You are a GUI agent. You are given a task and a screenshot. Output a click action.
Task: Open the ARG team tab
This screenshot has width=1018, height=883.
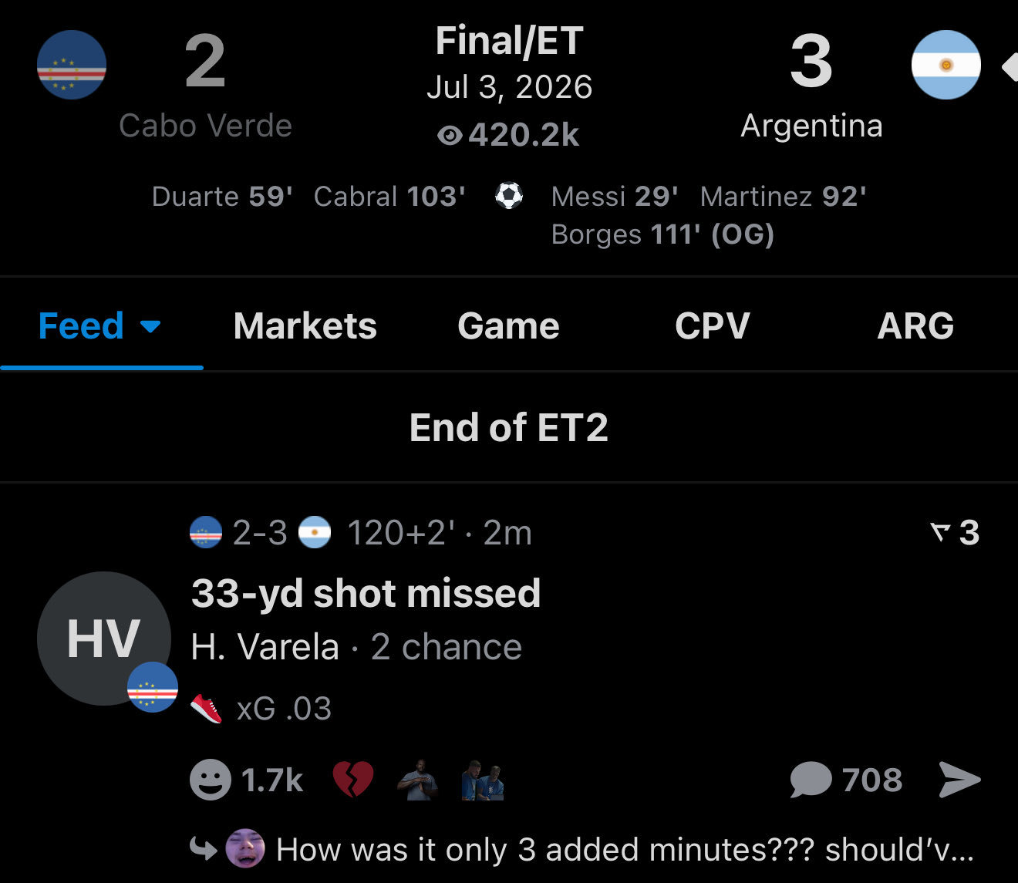(x=915, y=325)
